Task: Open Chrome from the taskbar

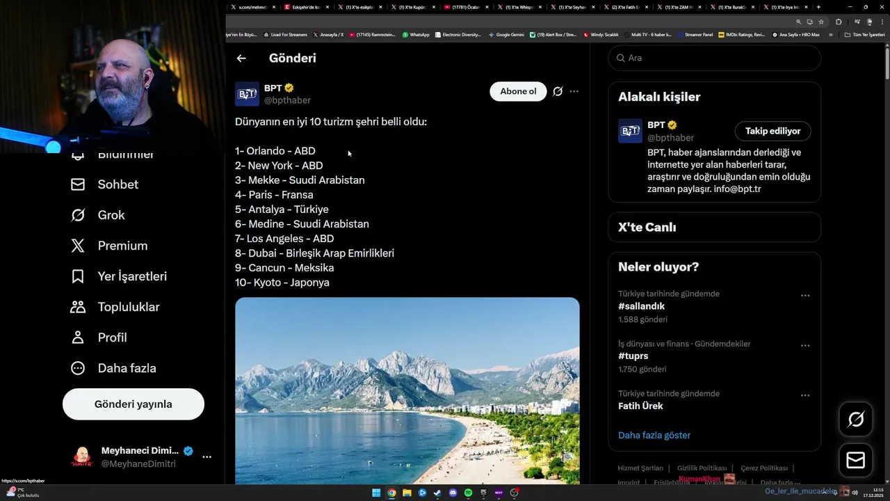Action: click(392, 493)
